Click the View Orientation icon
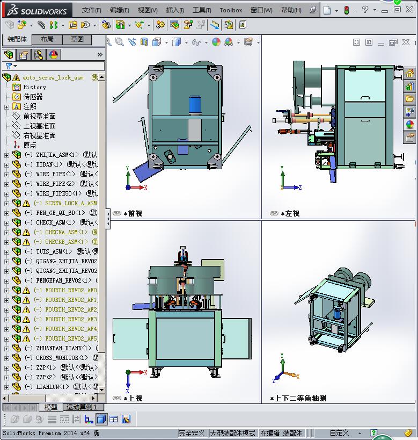This screenshot has height=440, width=418. coord(157,42)
